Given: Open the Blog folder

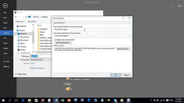Looking at the screenshot, I should [41, 35].
